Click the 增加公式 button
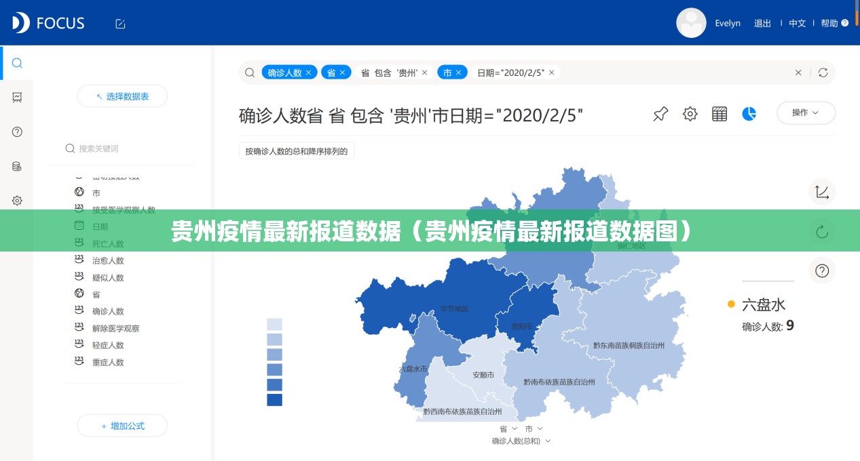 122,426
